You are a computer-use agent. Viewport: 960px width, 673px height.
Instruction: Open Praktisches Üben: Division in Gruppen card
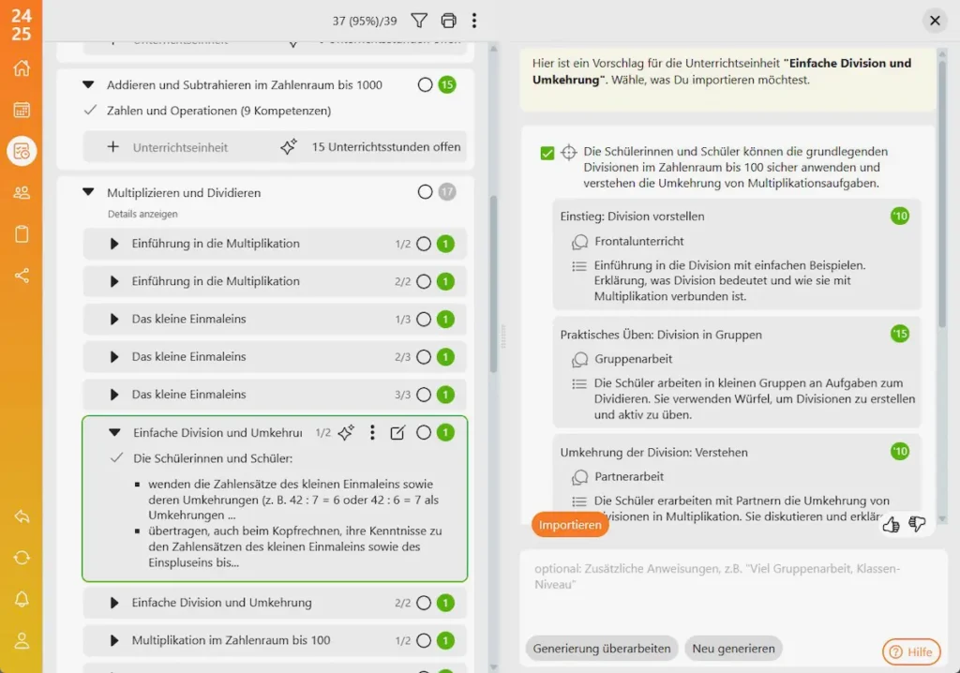coord(737,373)
